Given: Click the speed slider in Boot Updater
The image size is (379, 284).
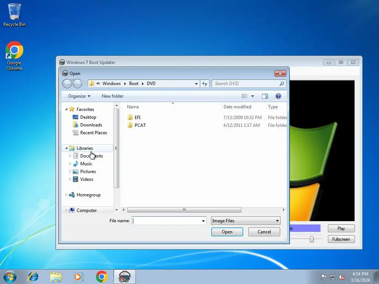Looking at the screenshot, I should tap(312, 239).
